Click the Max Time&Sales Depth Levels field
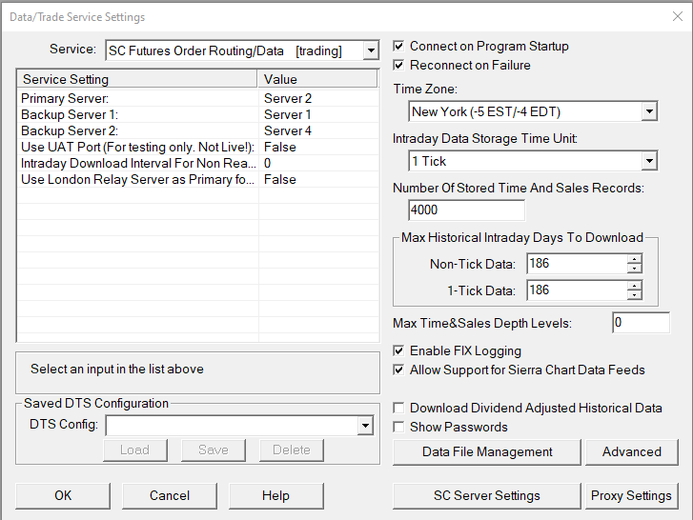The width and height of the screenshot is (693, 520). point(641,323)
